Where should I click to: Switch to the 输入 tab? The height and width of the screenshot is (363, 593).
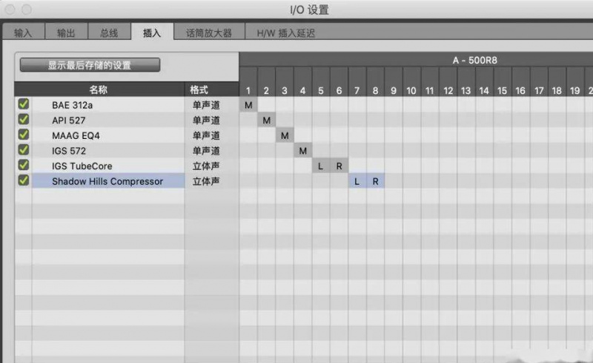click(x=24, y=33)
